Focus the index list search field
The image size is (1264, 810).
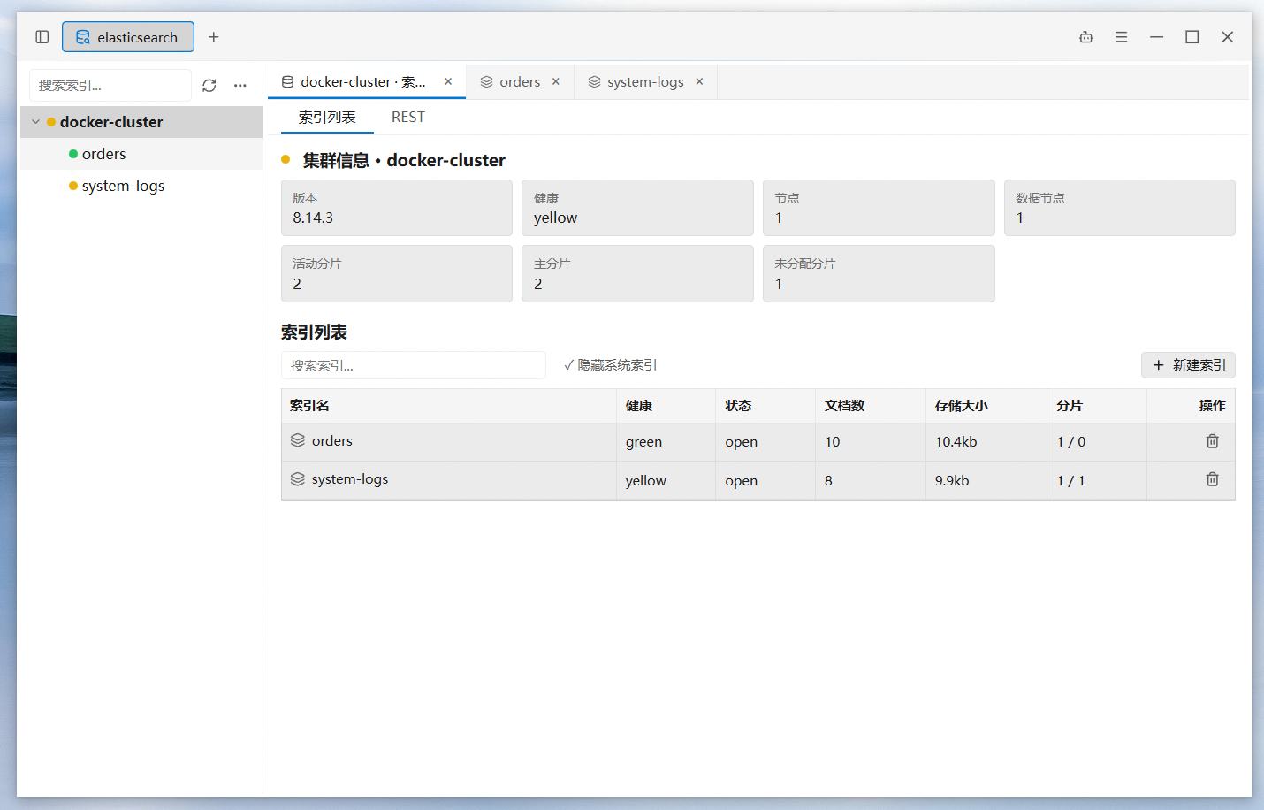[x=414, y=365]
